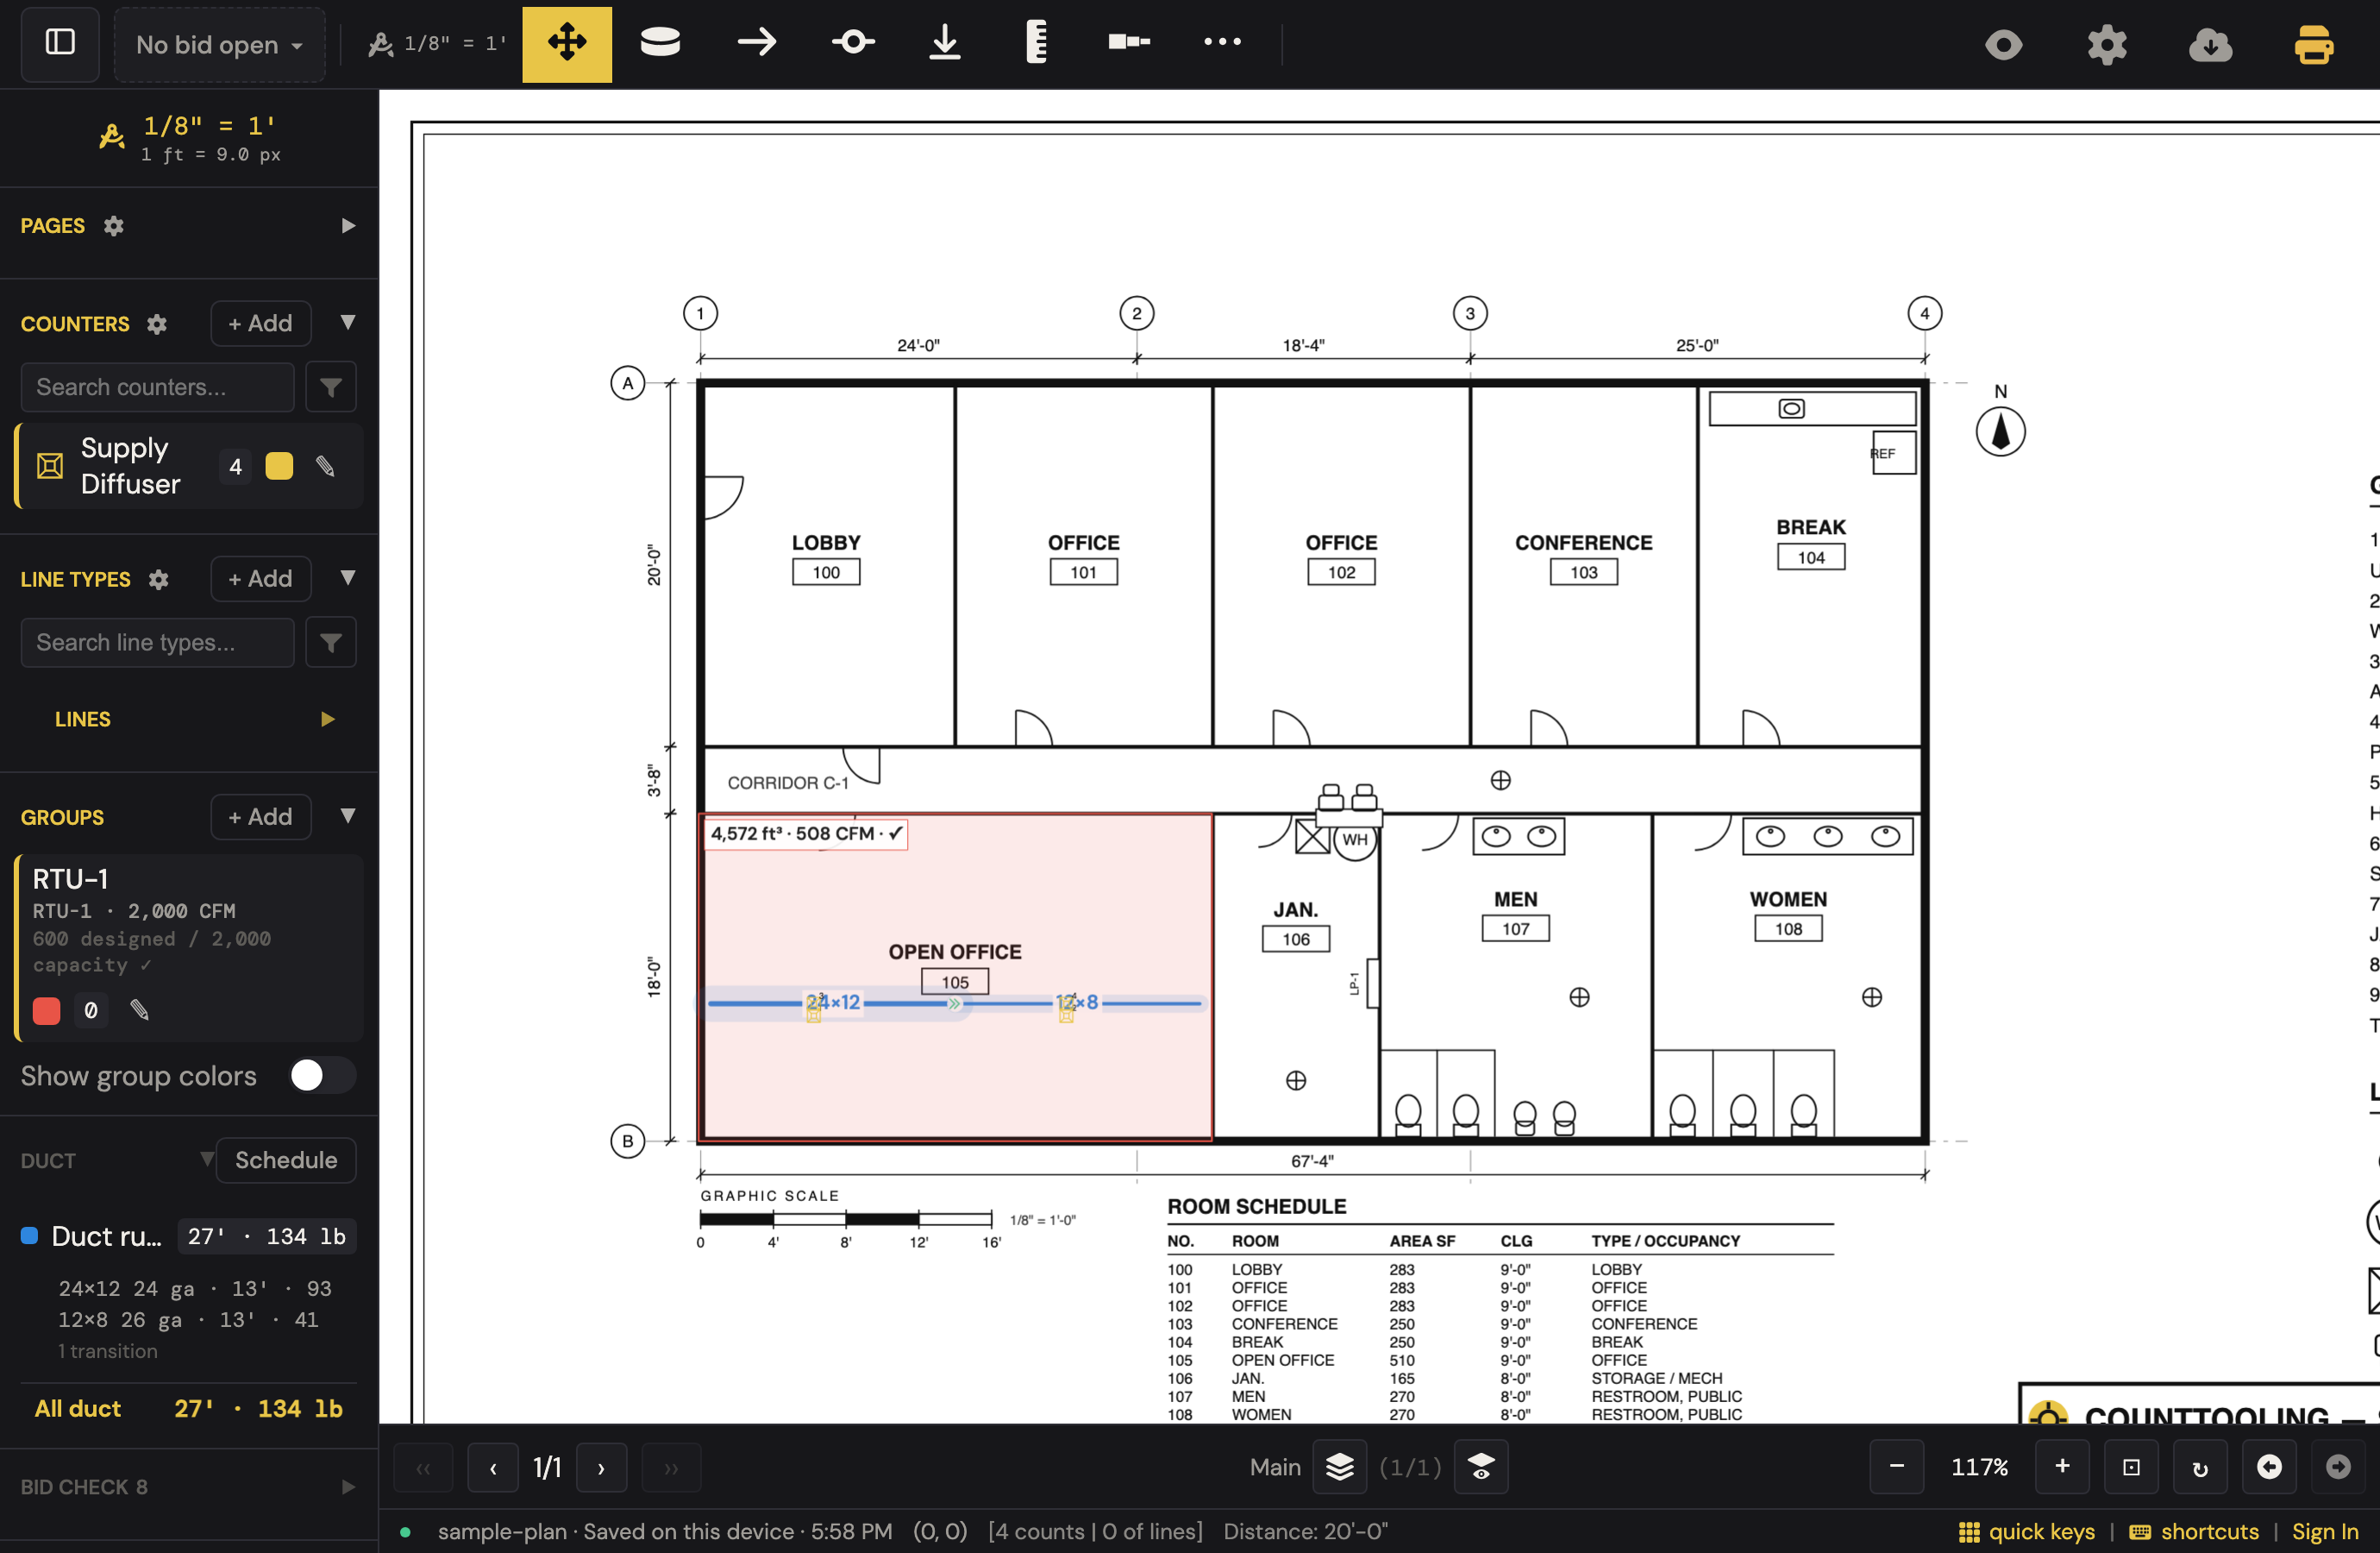Viewport: 2380px width, 1553px height.
Task: Open the Main layers icon
Action: tap(1339, 1467)
